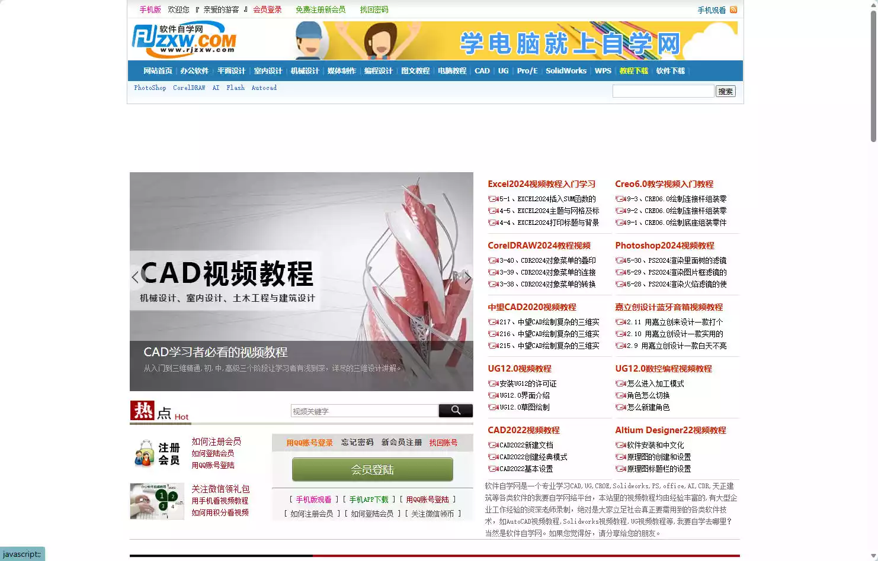Open 机械设计 menu item
878x561 pixels.
point(305,70)
